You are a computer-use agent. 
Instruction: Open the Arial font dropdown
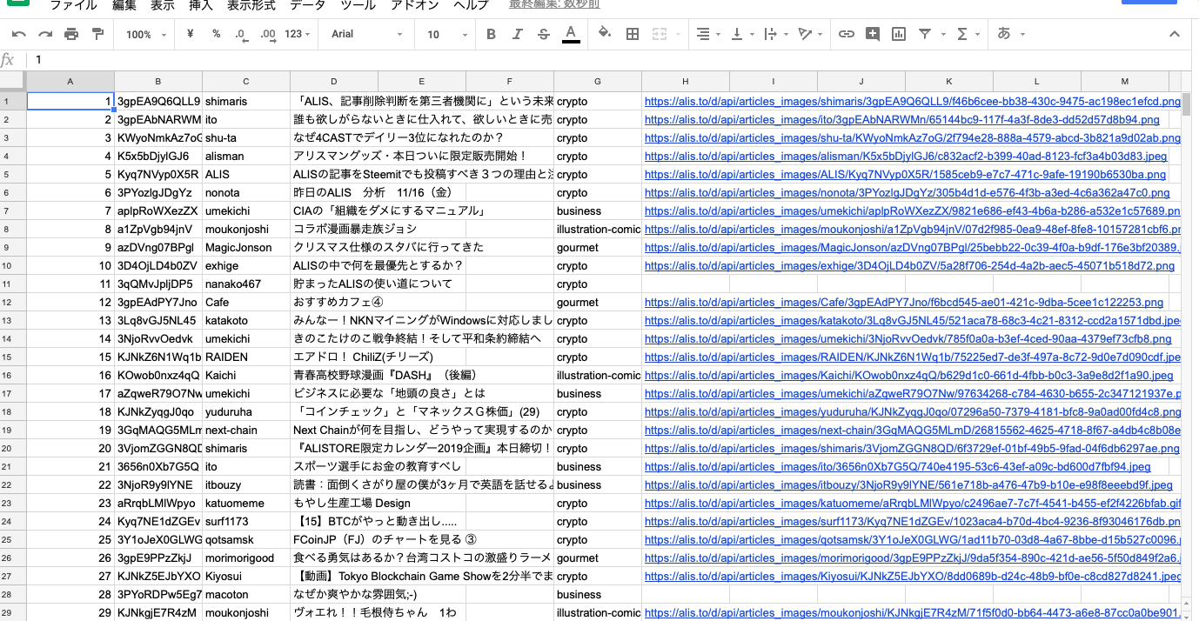pyautogui.click(x=367, y=34)
